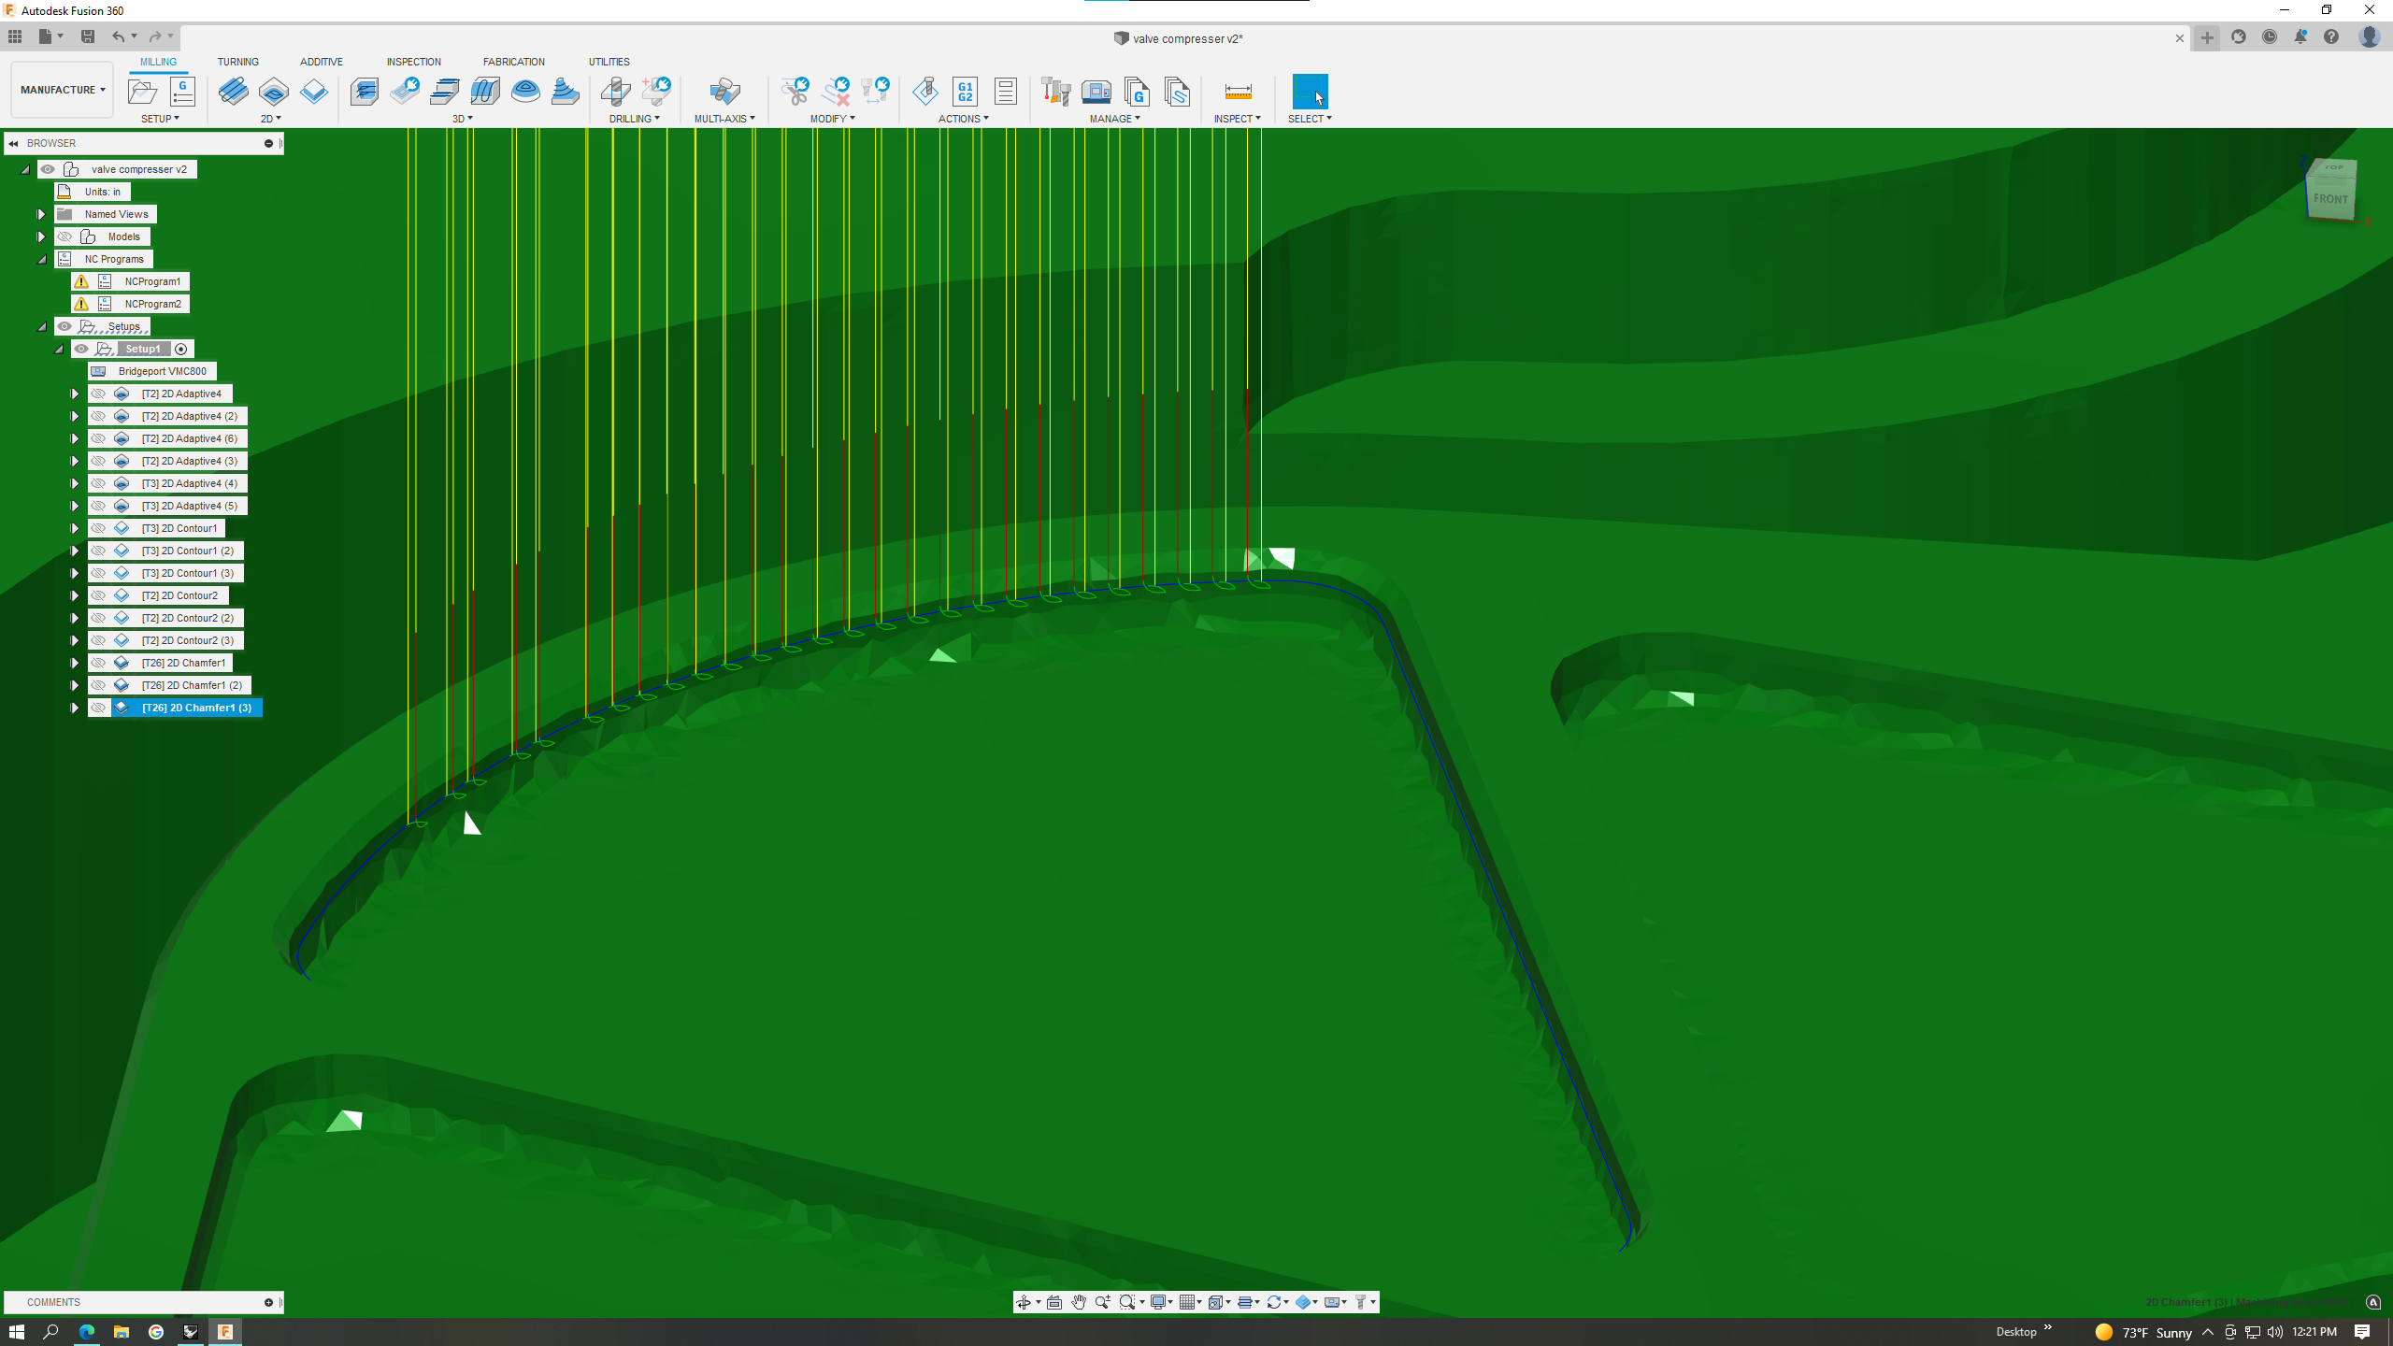
Task: Click the FRONT face of the ViewCube
Action: pyautogui.click(x=2331, y=199)
